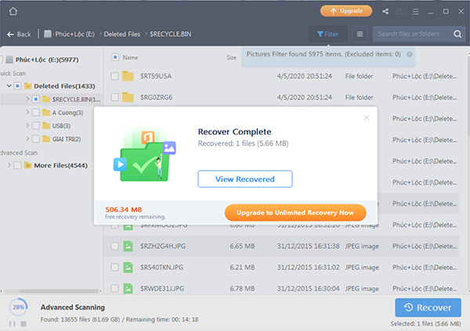The width and height of the screenshot is (470, 331).
Task: Click the View Recovered button
Action: (x=245, y=179)
